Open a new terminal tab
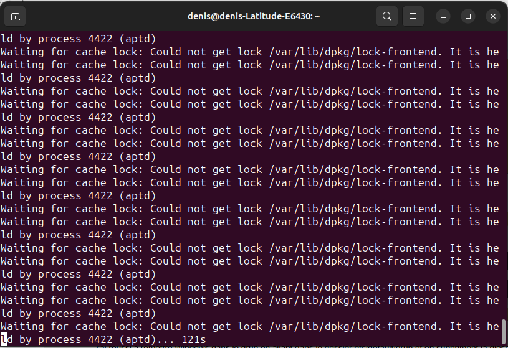 pyautogui.click(x=15, y=16)
